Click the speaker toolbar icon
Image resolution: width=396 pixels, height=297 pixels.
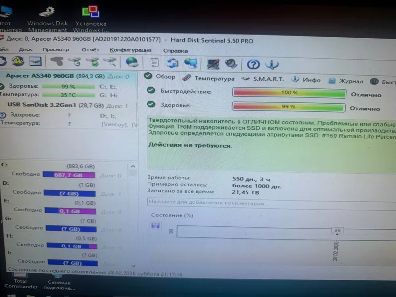pos(231,64)
